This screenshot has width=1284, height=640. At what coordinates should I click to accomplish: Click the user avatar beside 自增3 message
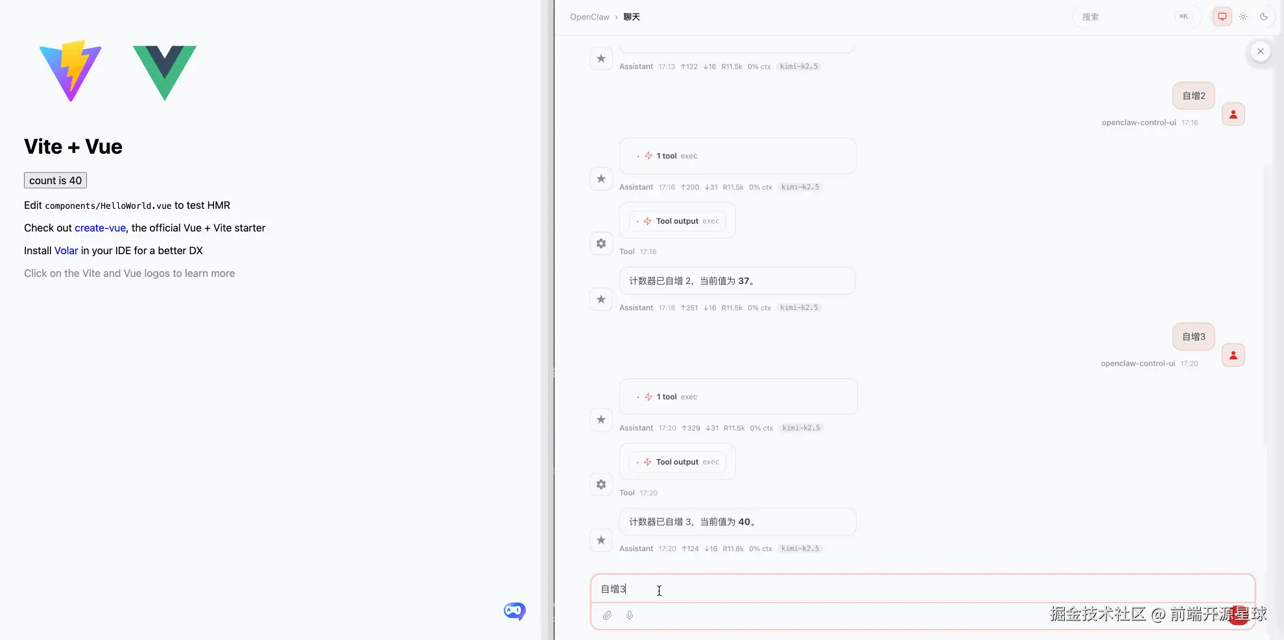[1233, 355]
